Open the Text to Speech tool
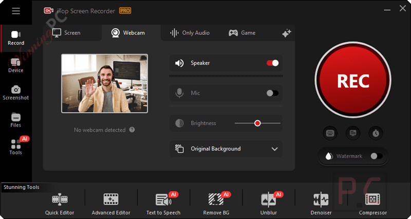Screen dimensions: 411x219 pyautogui.click(x=163, y=204)
